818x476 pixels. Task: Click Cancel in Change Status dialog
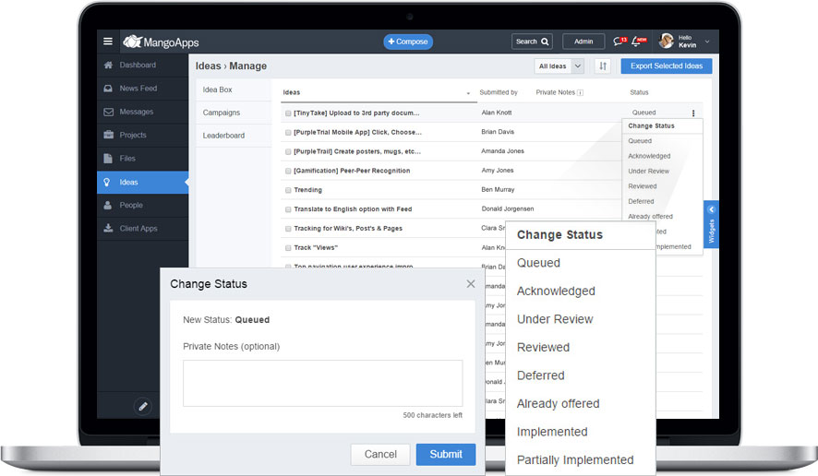point(380,454)
